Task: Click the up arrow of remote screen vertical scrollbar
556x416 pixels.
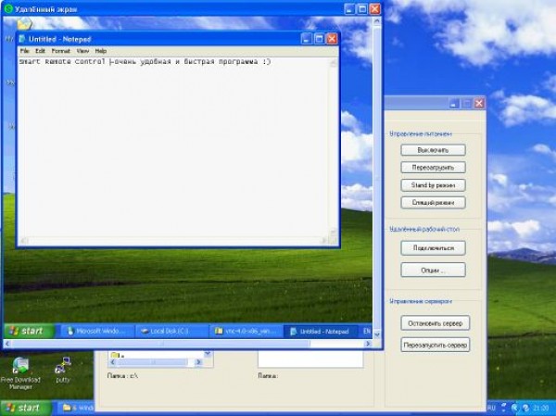Action: tap(376, 21)
